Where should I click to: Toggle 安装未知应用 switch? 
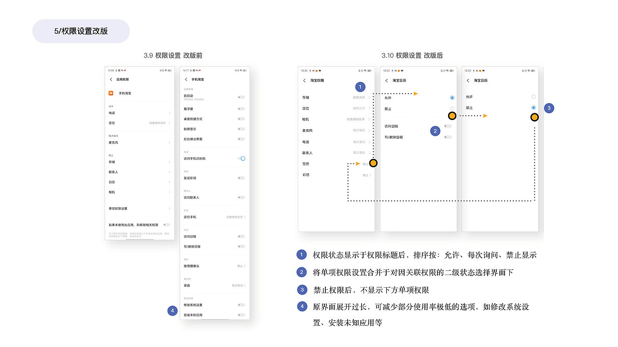[x=241, y=315]
